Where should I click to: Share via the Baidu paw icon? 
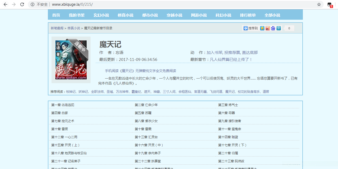pos(273,28)
